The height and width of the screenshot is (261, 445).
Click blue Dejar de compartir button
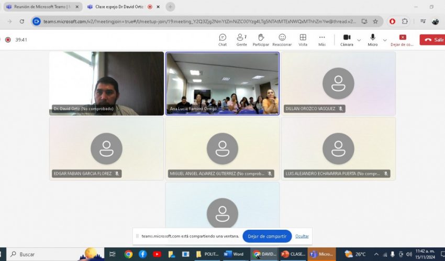point(267,236)
